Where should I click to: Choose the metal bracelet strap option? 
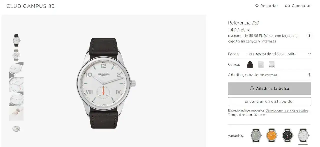(x=272, y=65)
